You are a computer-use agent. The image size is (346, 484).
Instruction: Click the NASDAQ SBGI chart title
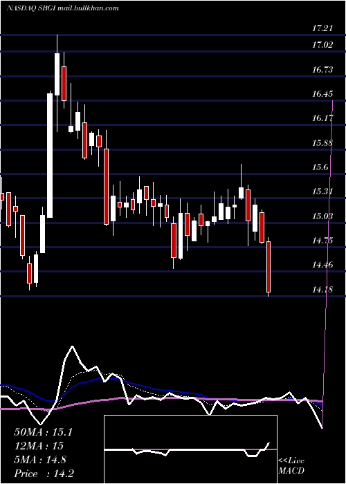coord(62,8)
